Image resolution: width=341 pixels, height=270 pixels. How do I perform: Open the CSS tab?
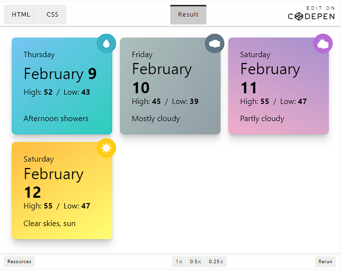pyautogui.click(x=52, y=15)
